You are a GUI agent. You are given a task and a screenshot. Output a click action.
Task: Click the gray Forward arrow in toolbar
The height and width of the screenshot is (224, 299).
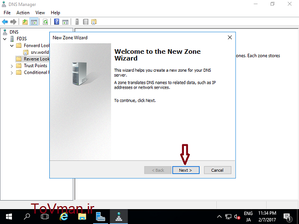[x=13, y=22]
